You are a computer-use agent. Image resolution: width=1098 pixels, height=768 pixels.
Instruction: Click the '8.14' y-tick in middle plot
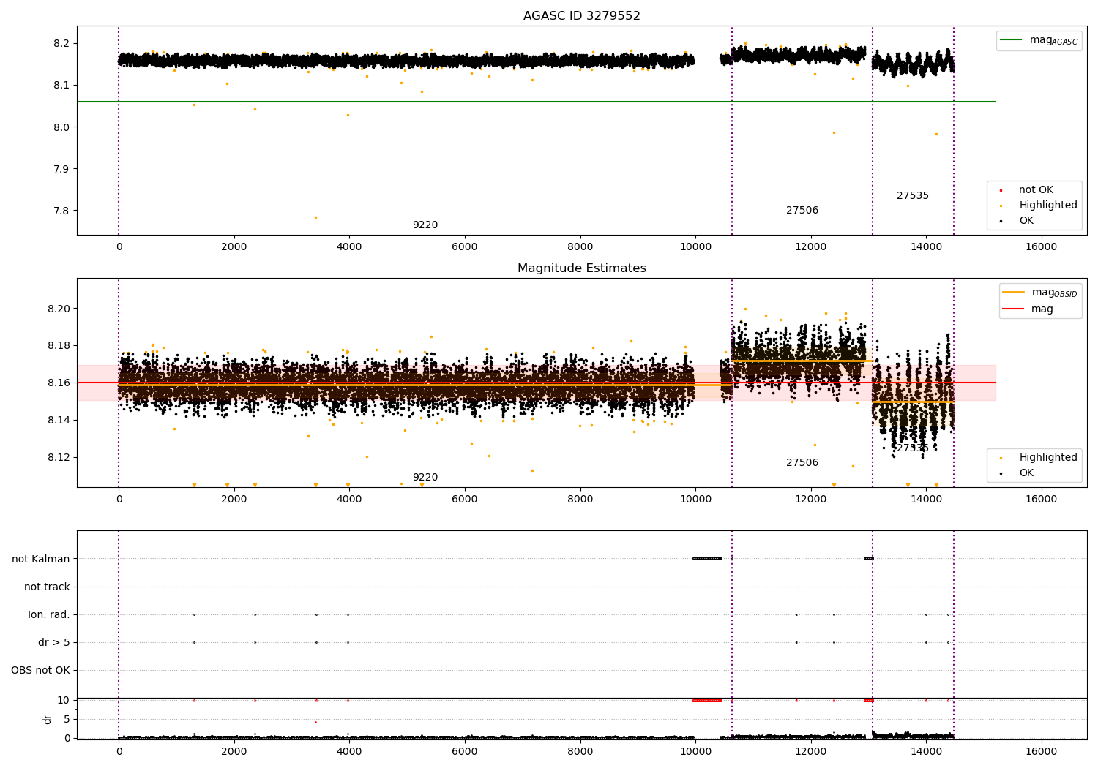click(58, 420)
